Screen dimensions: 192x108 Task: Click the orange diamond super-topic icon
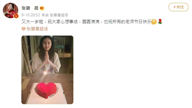point(23,29)
